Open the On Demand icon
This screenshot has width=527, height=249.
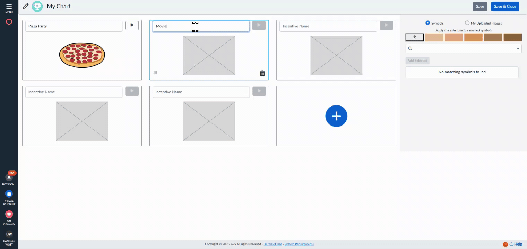tap(9, 214)
